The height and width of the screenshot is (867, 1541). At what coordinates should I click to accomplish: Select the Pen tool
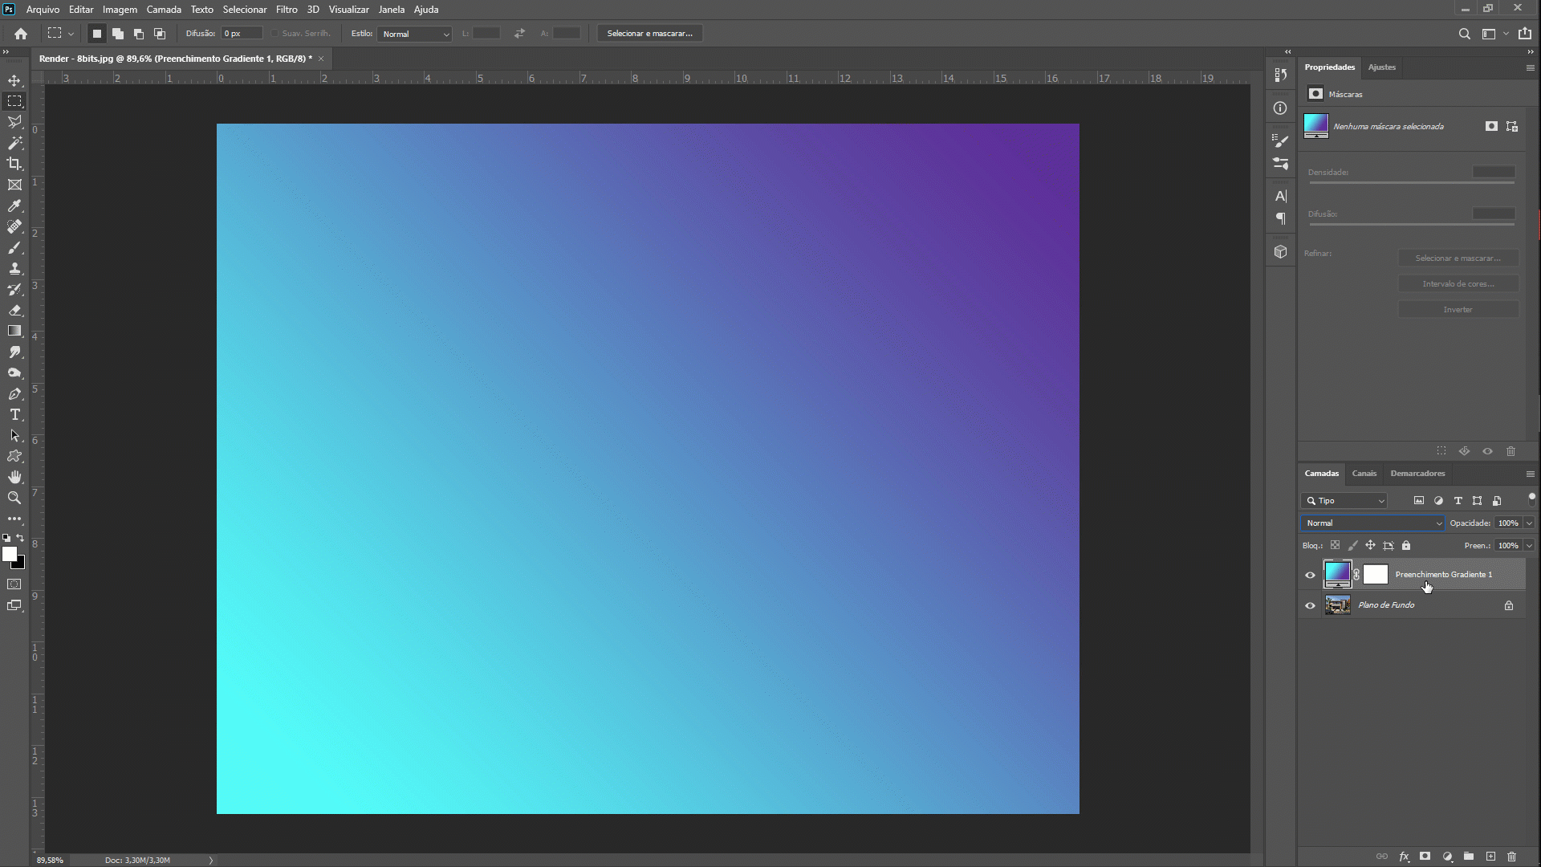[14, 393]
